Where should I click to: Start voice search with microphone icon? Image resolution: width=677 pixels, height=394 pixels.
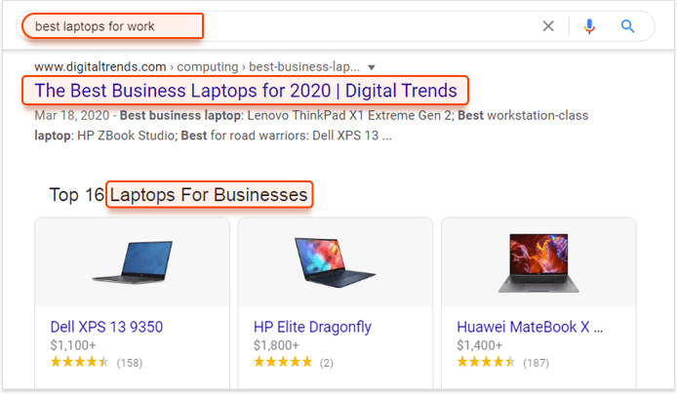pyautogui.click(x=589, y=26)
